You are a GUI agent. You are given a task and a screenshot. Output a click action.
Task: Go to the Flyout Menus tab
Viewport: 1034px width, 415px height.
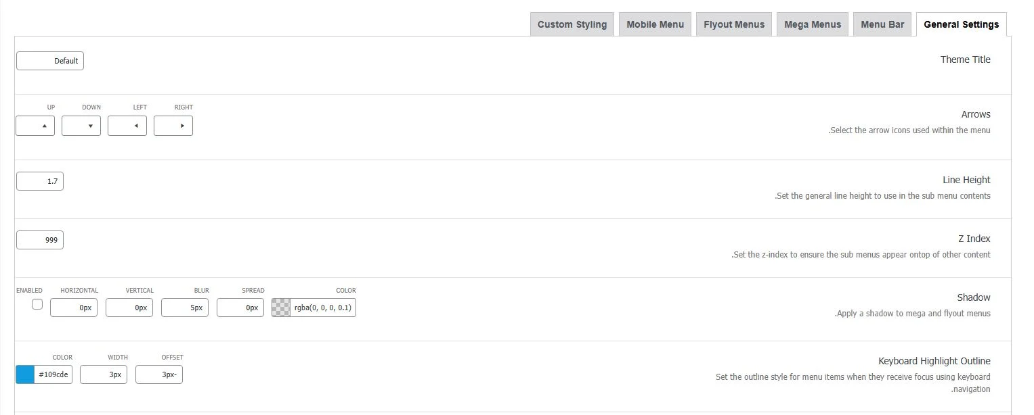(734, 24)
